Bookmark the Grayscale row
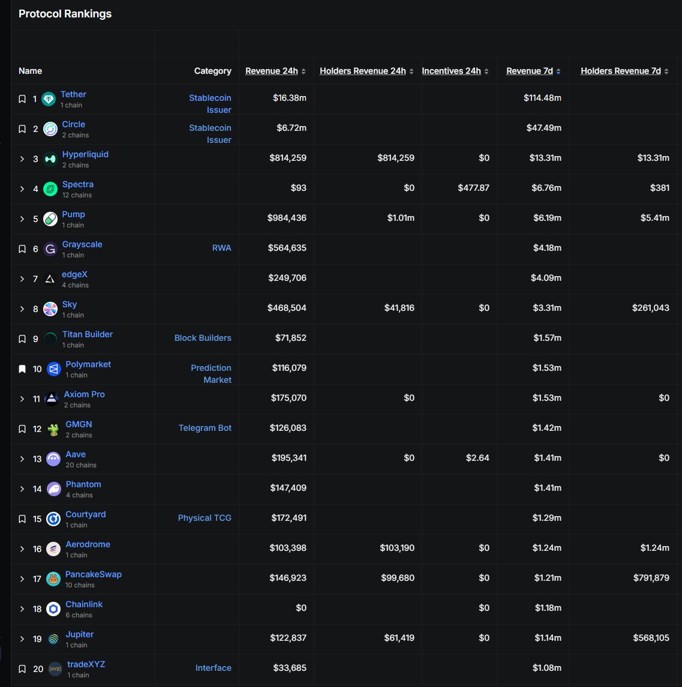Image resolution: width=682 pixels, height=687 pixels. [22, 249]
